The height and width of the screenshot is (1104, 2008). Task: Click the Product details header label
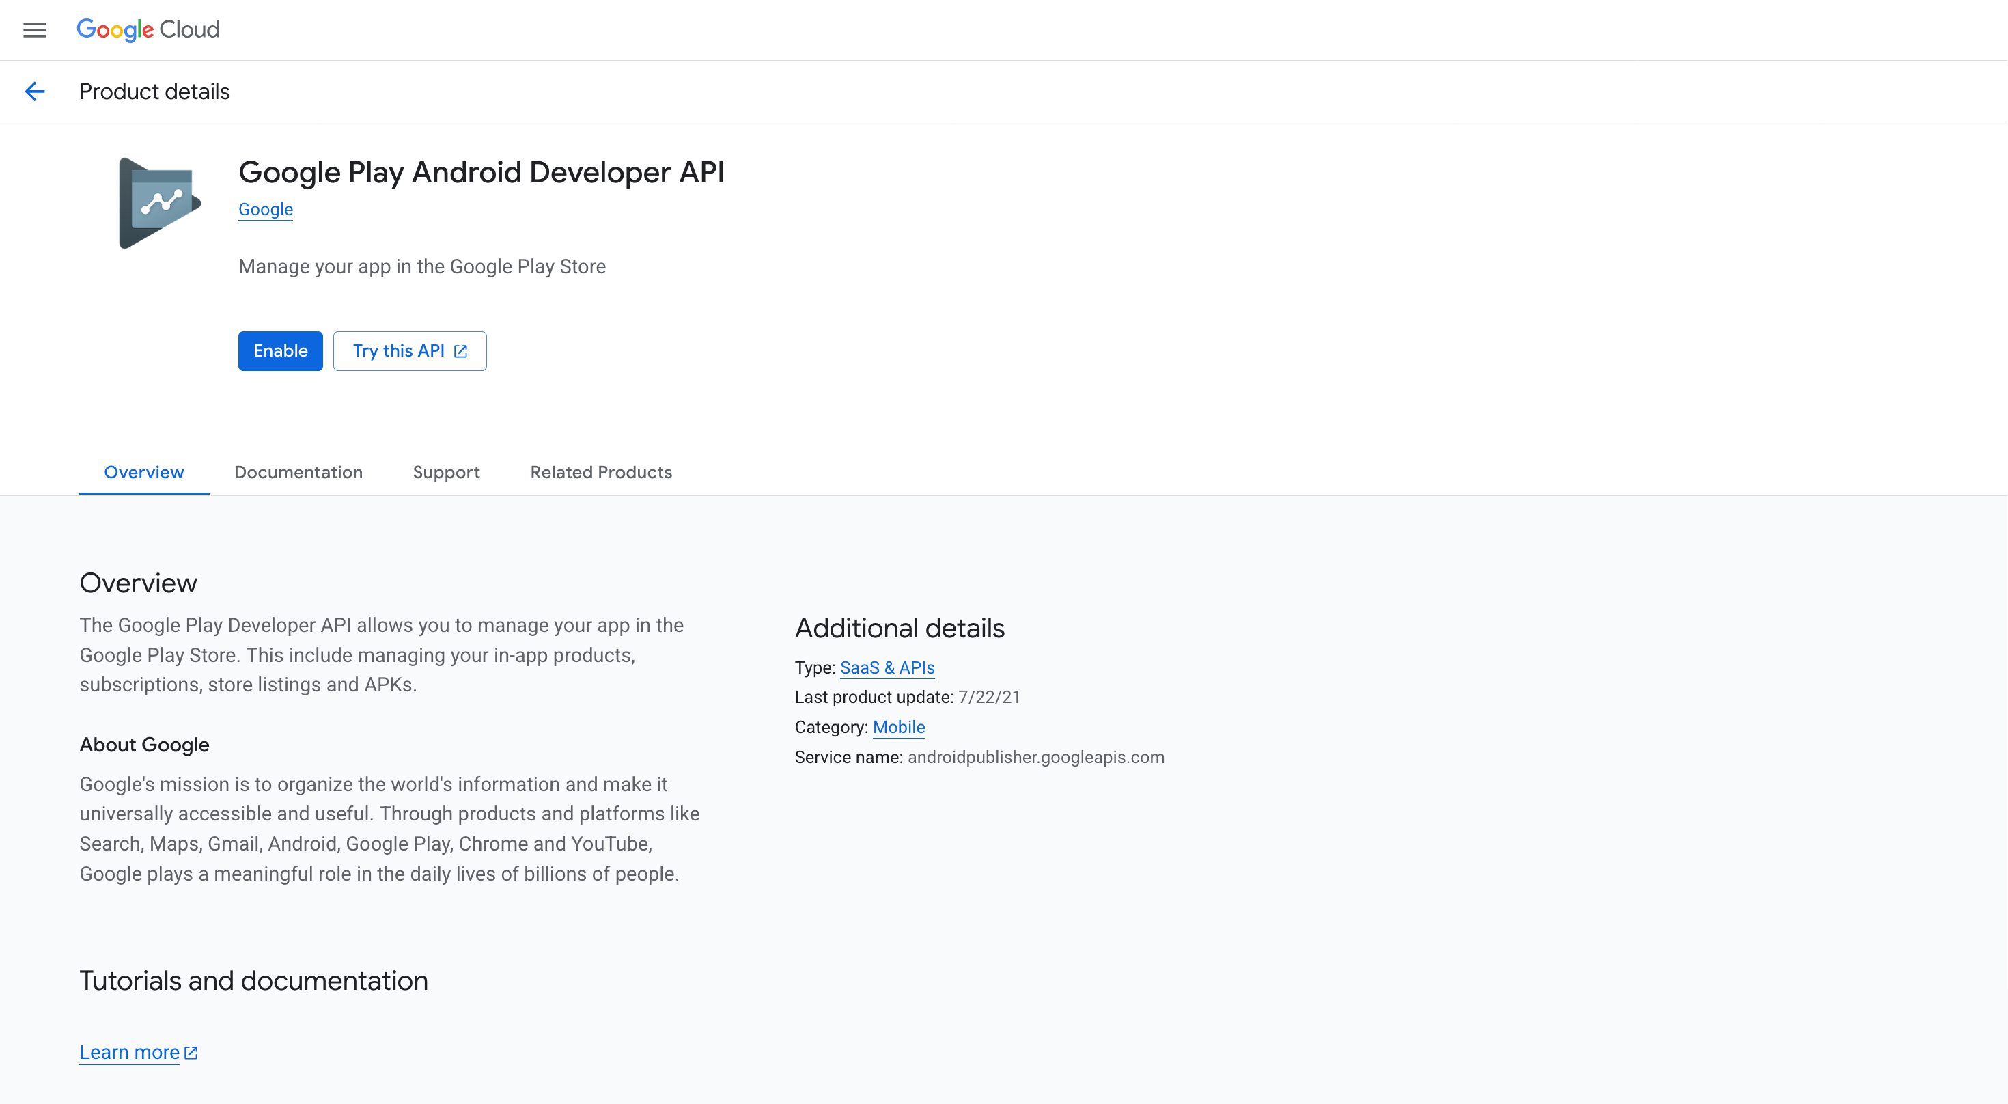point(154,92)
